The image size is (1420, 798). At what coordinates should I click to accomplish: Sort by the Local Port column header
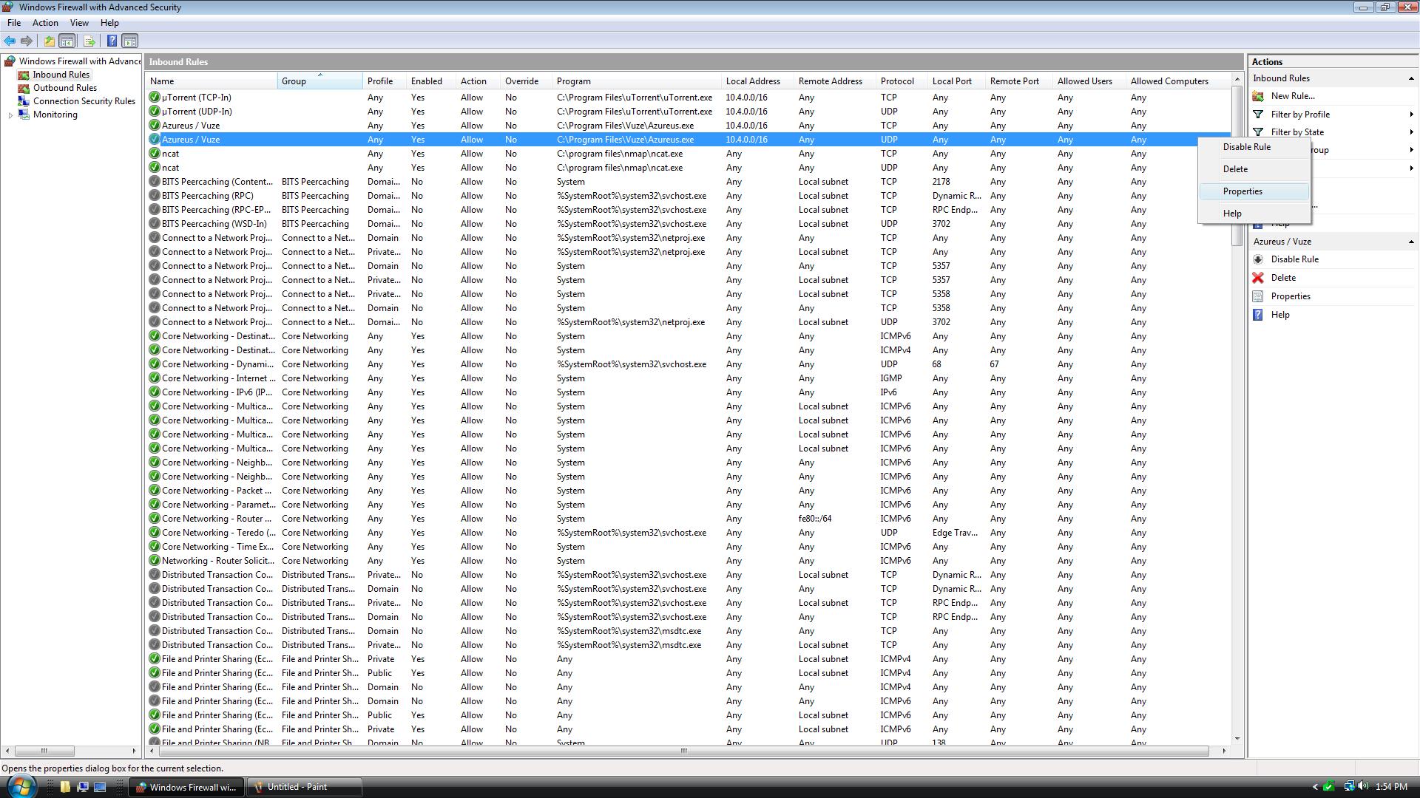[x=956, y=81]
